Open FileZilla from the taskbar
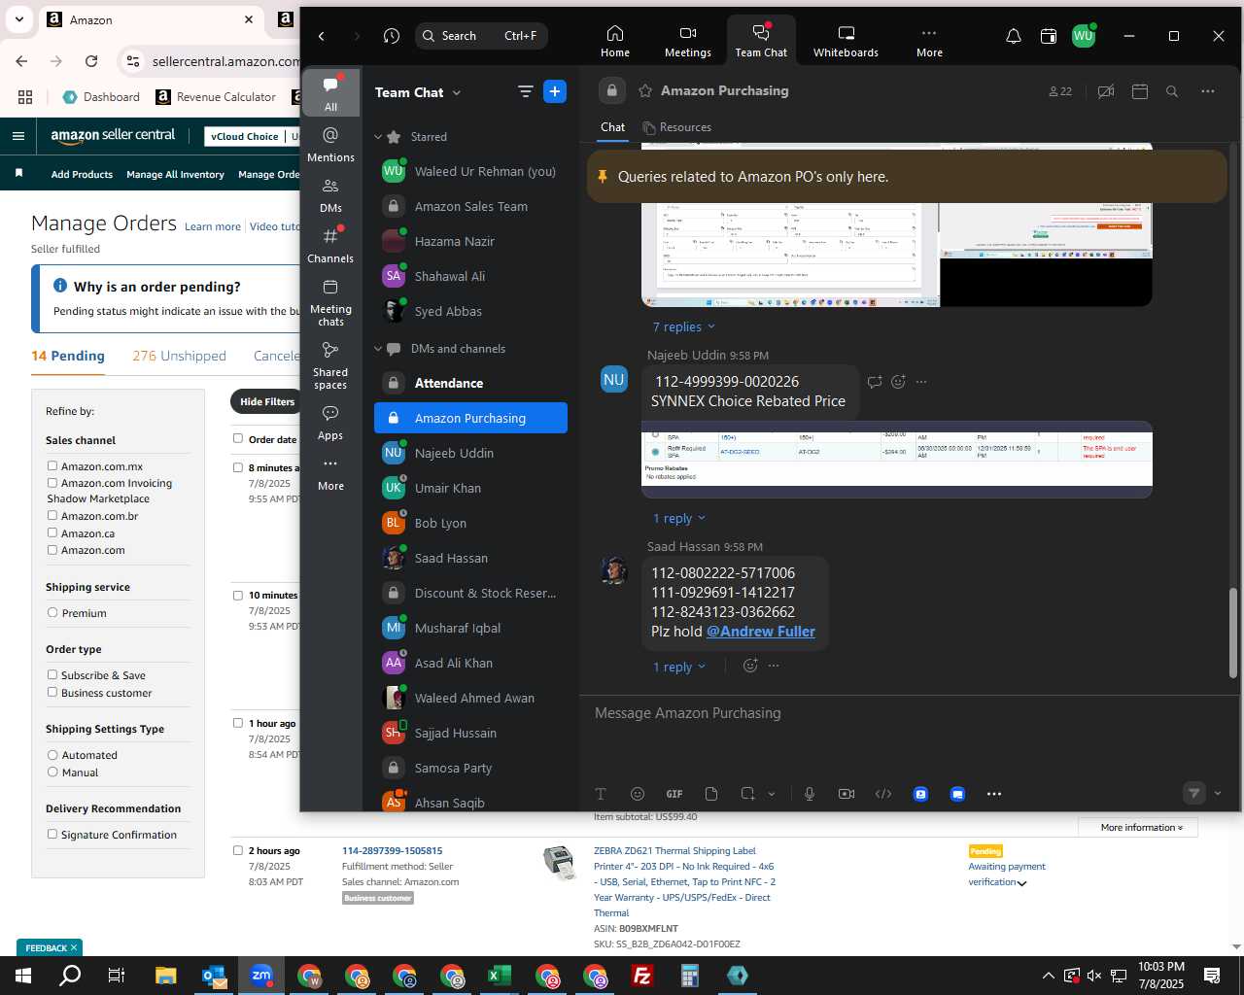 [x=641, y=976]
